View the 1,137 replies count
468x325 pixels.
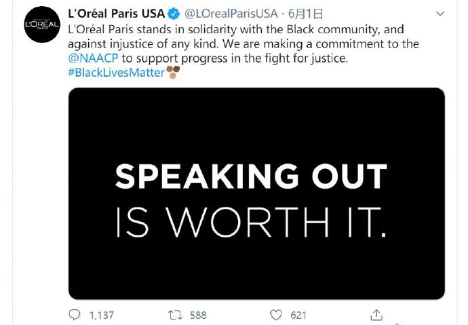point(101,315)
